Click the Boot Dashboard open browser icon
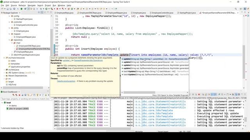This screenshot has width=250, height=140. pos(22,95)
